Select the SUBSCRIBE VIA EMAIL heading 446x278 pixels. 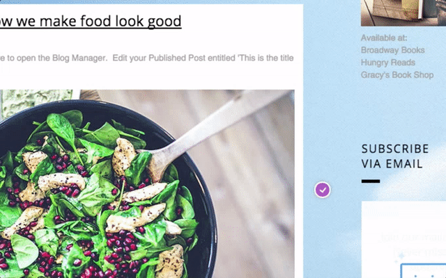point(395,156)
